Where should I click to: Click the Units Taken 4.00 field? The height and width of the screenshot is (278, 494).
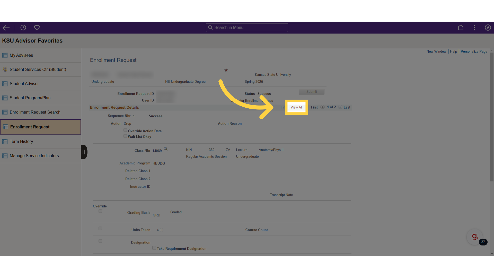coord(160,230)
